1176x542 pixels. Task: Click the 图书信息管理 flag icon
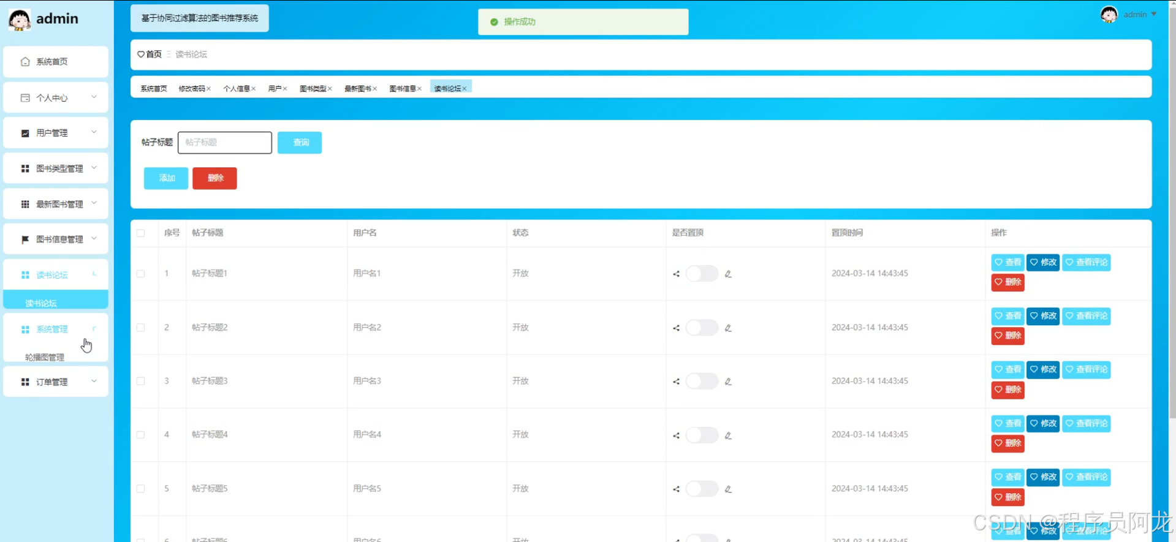[x=25, y=239]
